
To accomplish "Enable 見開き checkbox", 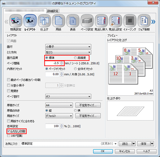I will (8, 91).
